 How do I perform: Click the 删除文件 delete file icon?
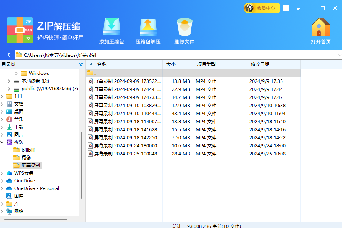184,27
